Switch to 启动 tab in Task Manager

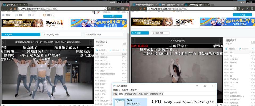coord(140,94)
